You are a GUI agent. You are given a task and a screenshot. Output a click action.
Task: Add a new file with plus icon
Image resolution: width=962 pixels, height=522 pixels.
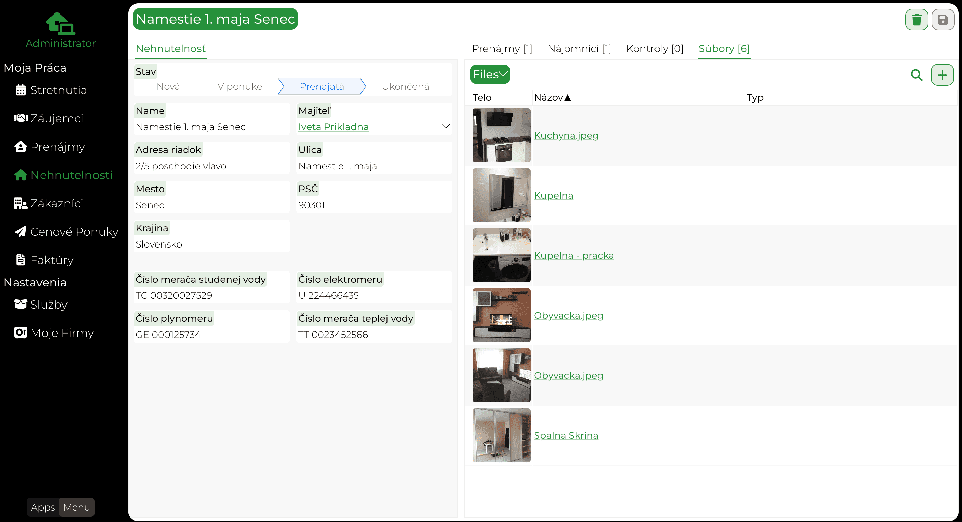942,75
